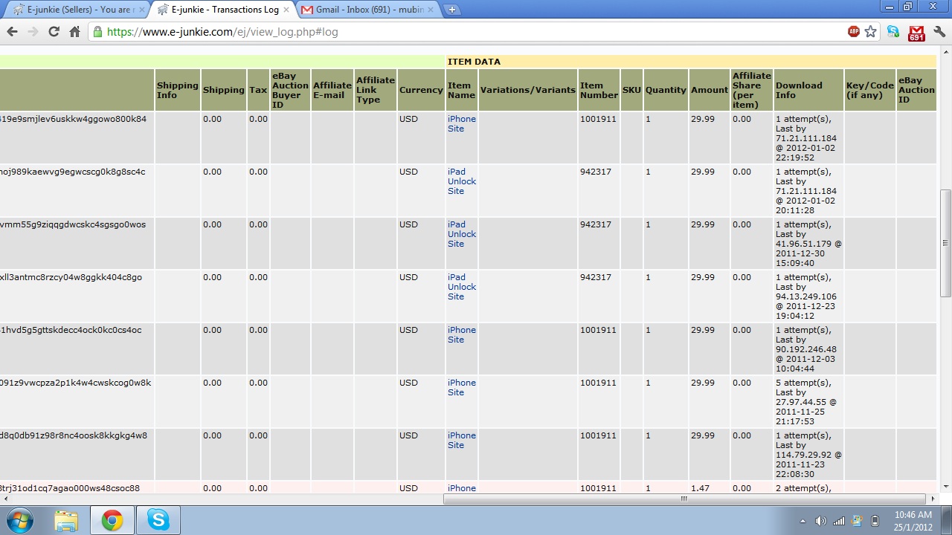
Task: Open the browser home page
Action: [74, 32]
